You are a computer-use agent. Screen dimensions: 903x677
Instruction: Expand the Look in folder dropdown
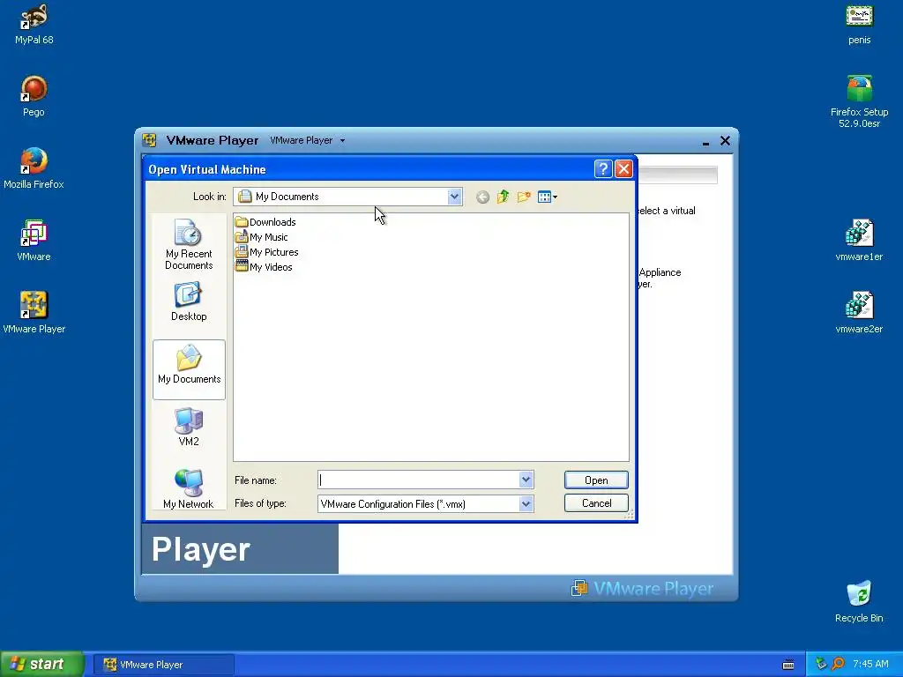454,197
